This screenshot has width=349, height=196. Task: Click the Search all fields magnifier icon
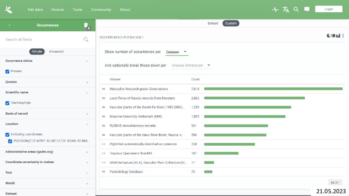tap(86, 39)
